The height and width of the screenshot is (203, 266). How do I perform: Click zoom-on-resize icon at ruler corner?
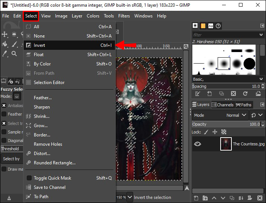186,46
